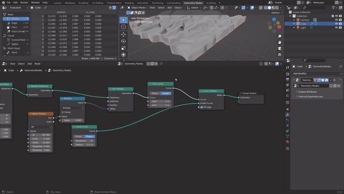The image size is (344, 194).
Task: Open the 4D dimensions dropdown on Noise Texture
Action: pyautogui.click(x=41, y=127)
